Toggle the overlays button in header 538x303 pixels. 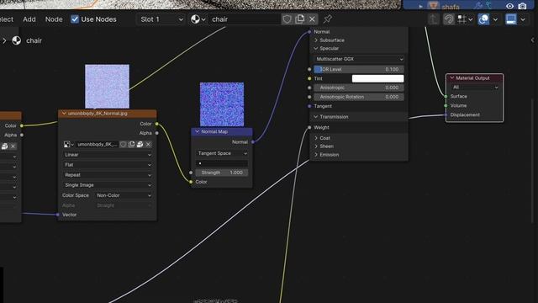click(483, 19)
